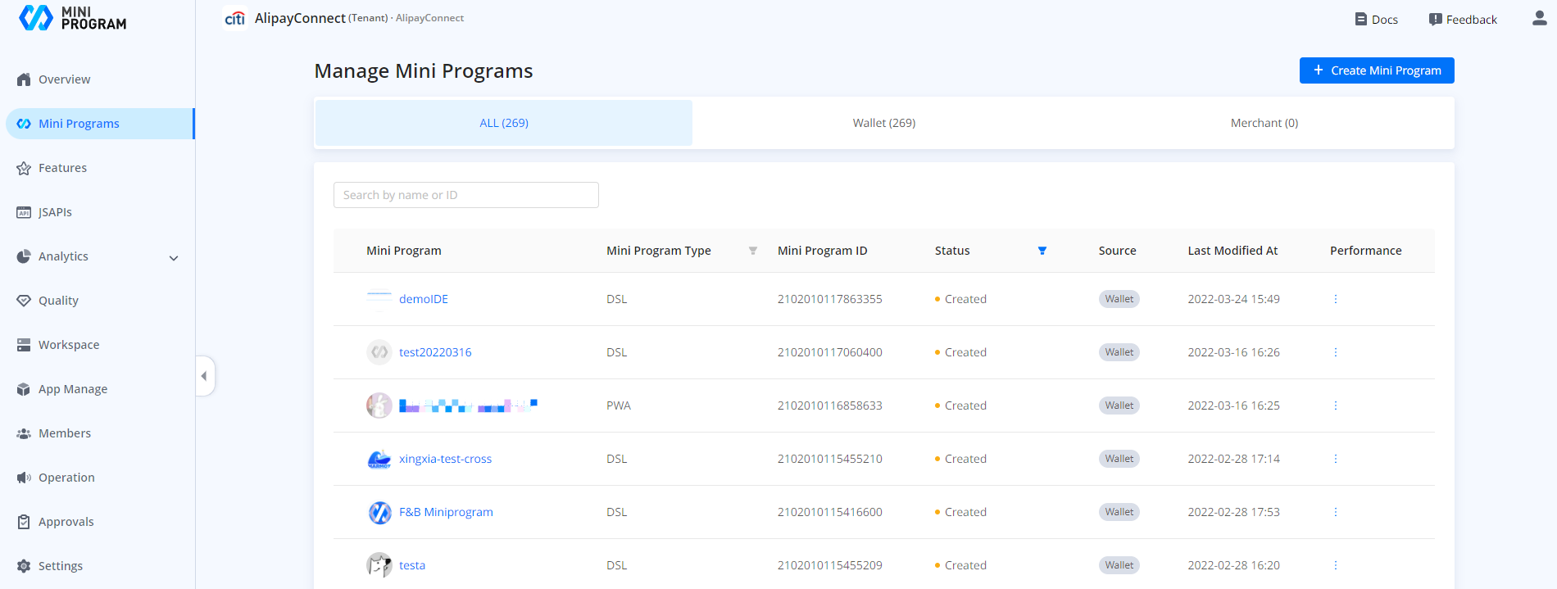Click the Mini Program logo
Image resolution: width=1557 pixels, height=589 pixels.
72,18
